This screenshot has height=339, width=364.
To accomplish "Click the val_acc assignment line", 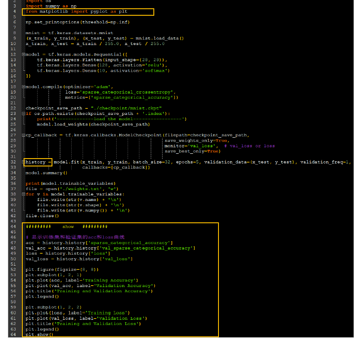I will pos(111,248).
